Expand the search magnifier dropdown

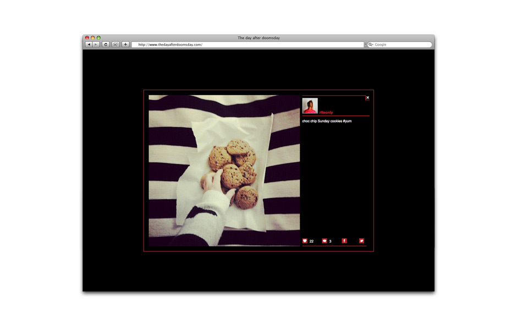pyautogui.click(x=371, y=45)
